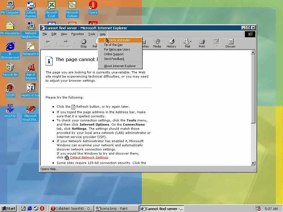Select the My Computer desktop icon
The width and height of the screenshot is (283, 212).
pyautogui.click(x=10, y=8)
